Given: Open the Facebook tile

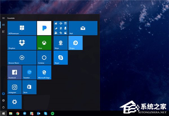Looking at the screenshot, I should [15, 72].
